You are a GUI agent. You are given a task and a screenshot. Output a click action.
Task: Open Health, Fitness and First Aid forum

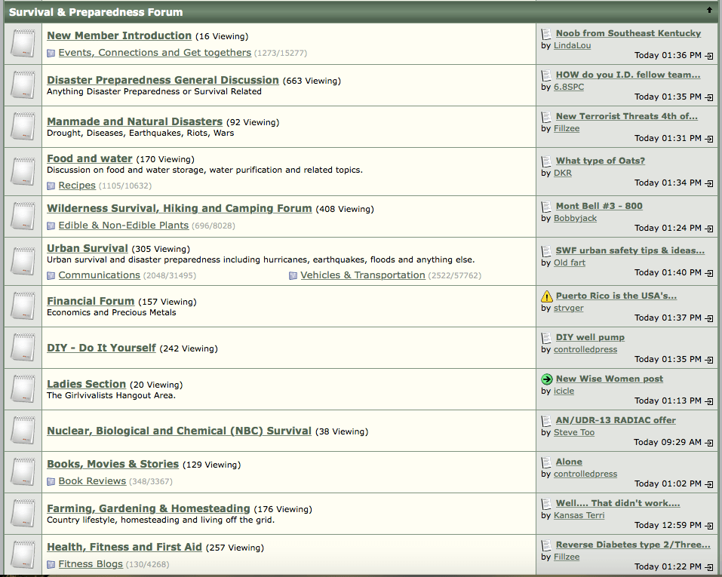coord(124,547)
